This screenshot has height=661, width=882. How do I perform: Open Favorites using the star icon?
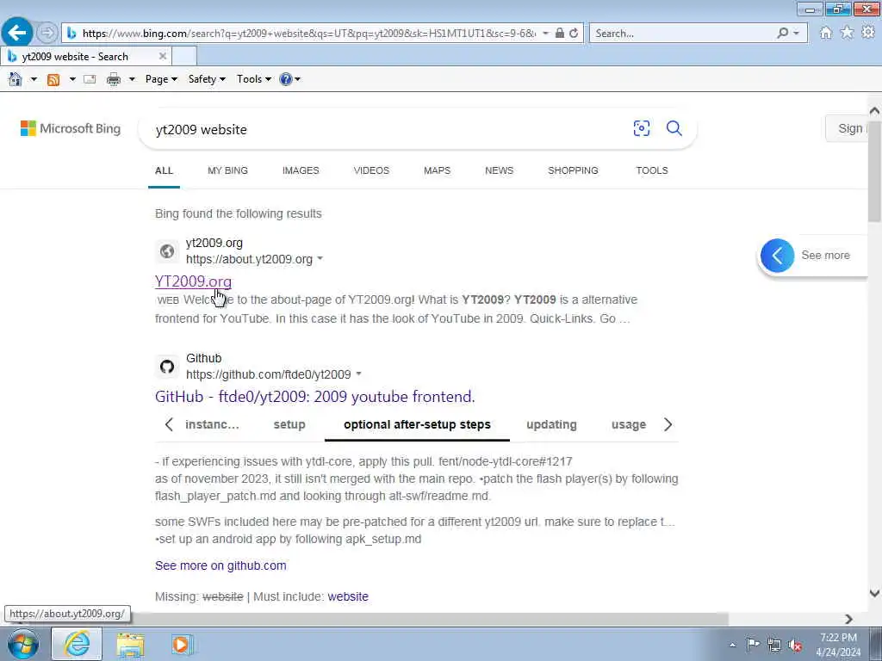[x=847, y=33]
